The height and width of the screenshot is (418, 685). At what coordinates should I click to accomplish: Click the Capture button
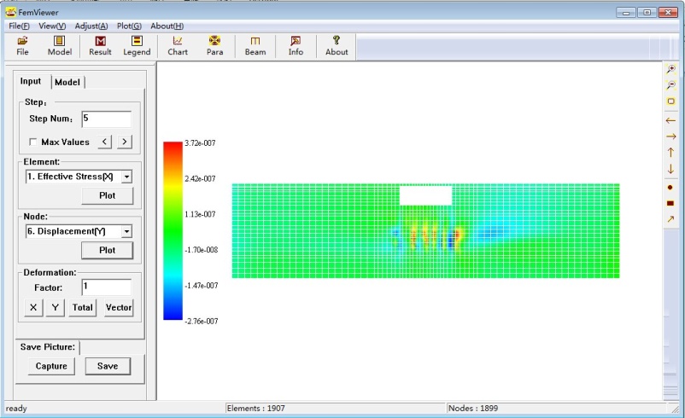(51, 366)
